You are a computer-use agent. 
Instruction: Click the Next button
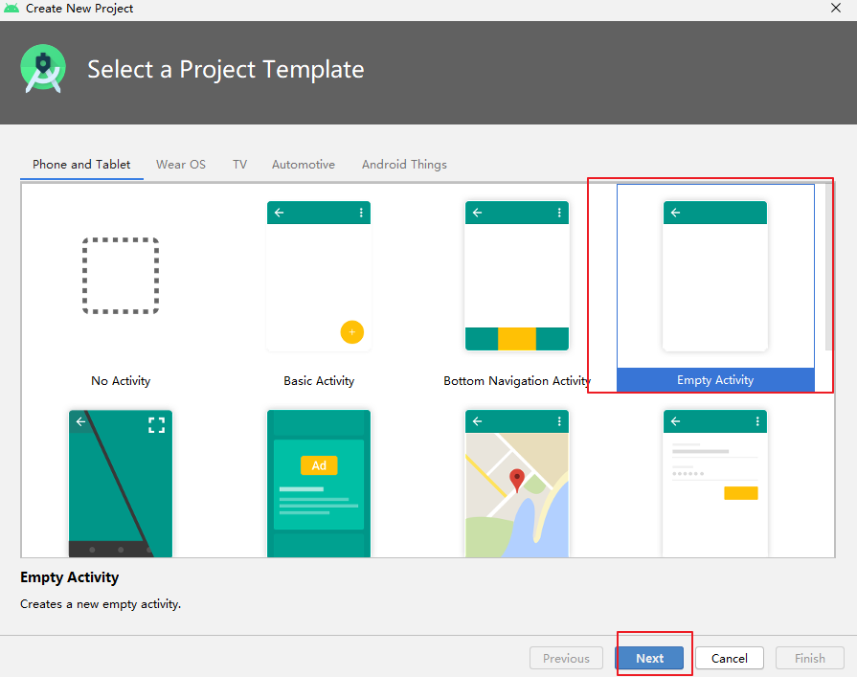[x=649, y=659]
